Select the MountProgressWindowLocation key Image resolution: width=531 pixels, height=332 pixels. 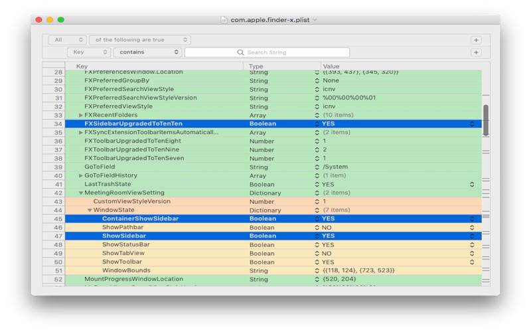pyautogui.click(x=134, y=279)
